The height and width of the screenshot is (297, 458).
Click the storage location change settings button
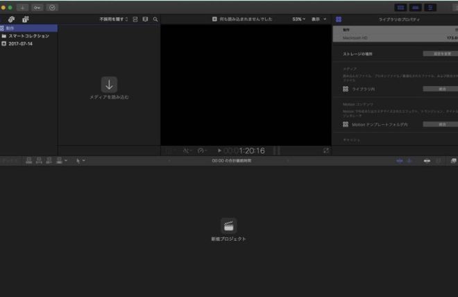pyautogui.click(x=440, y=53)
